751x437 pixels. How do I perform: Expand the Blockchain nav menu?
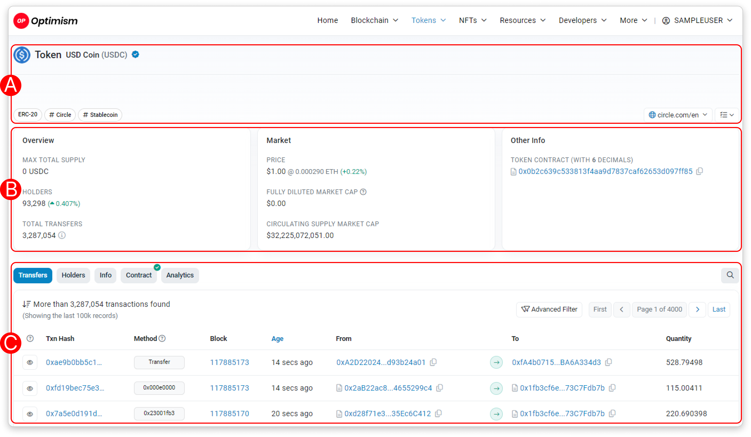click(x=374, y=20)
